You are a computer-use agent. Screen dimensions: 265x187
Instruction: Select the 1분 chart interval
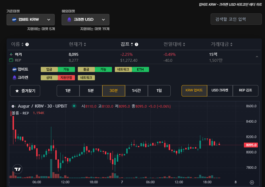pyautogui.click(x=68, y=91)
